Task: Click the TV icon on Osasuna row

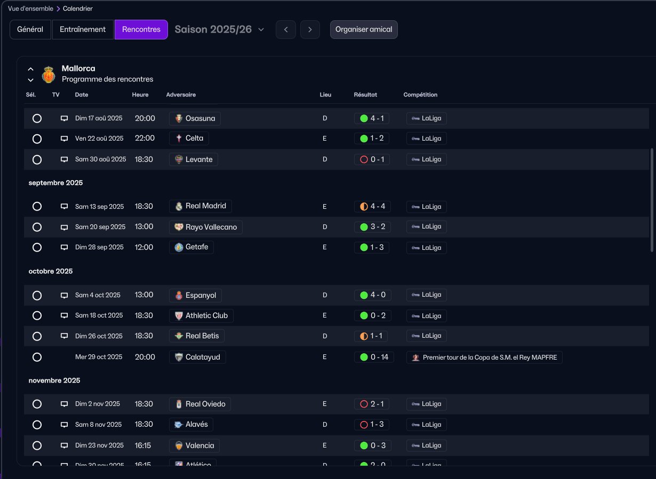Action: (x=64, y=118)
